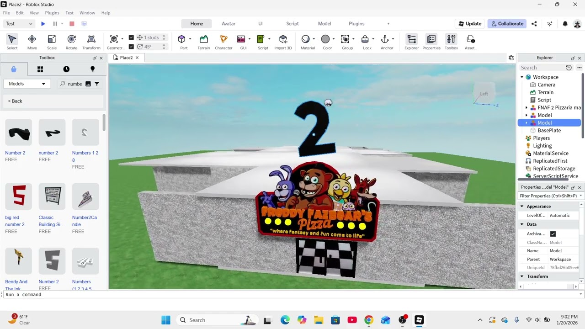
Task: Open Toolbox inventory grid tab
Action: click(40, 69)
